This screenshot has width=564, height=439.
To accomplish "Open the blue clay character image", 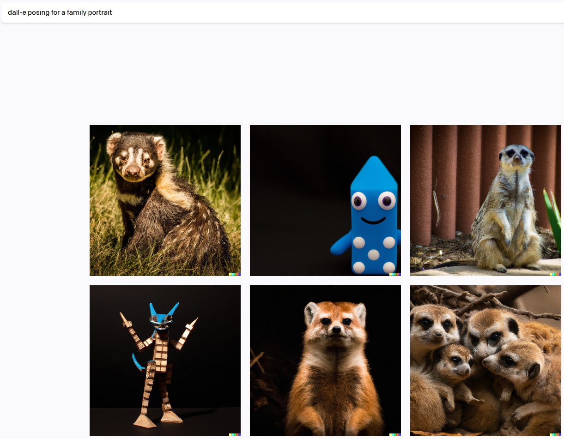I will (x=325, y=200).
